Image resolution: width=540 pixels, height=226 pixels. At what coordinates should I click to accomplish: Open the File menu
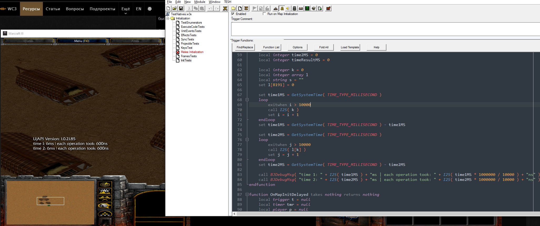[x=169, y=2]
